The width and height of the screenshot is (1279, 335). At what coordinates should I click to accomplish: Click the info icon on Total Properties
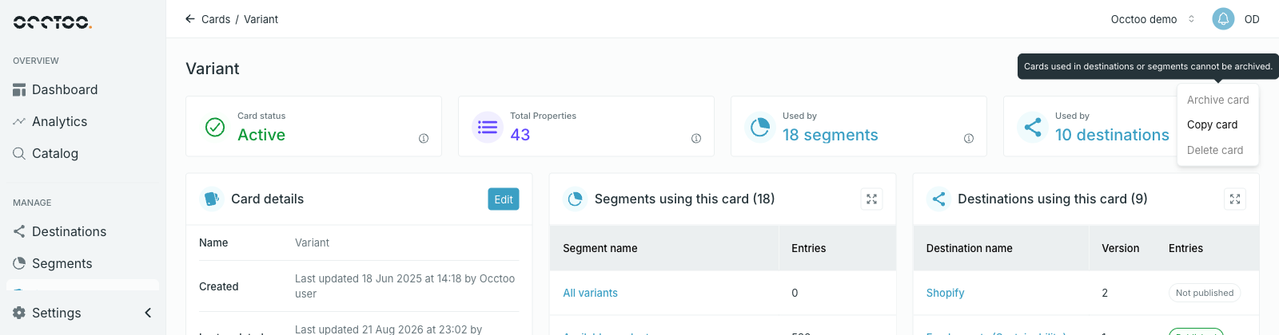696,138
